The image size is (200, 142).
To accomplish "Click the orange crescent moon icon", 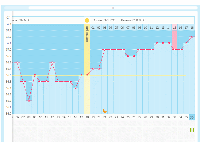I will click(105, 110).
